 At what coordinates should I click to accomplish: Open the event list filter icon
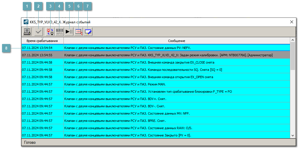[x=79, y=32]
